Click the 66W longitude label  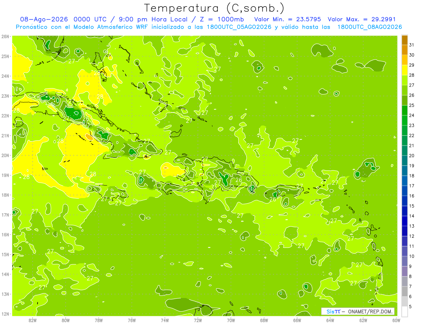coord(297,320)
